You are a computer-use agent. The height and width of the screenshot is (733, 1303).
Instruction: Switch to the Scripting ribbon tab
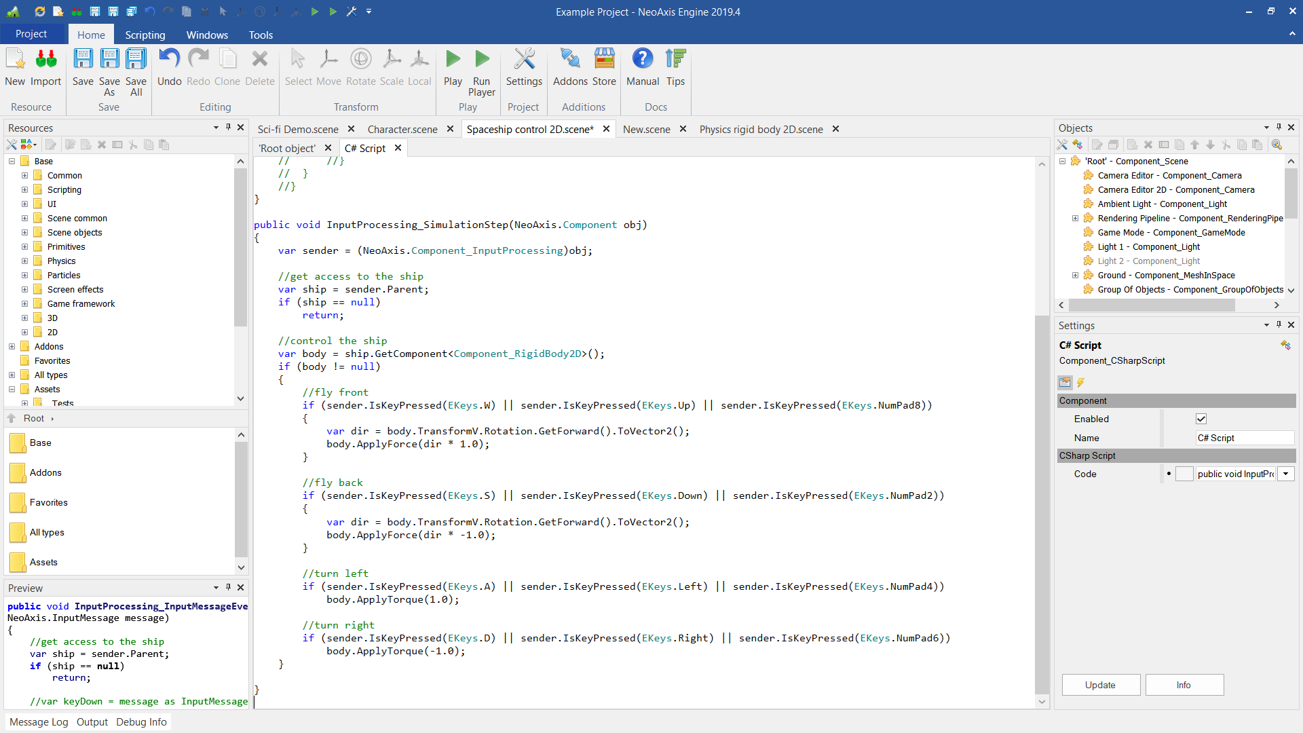(145, 35)
